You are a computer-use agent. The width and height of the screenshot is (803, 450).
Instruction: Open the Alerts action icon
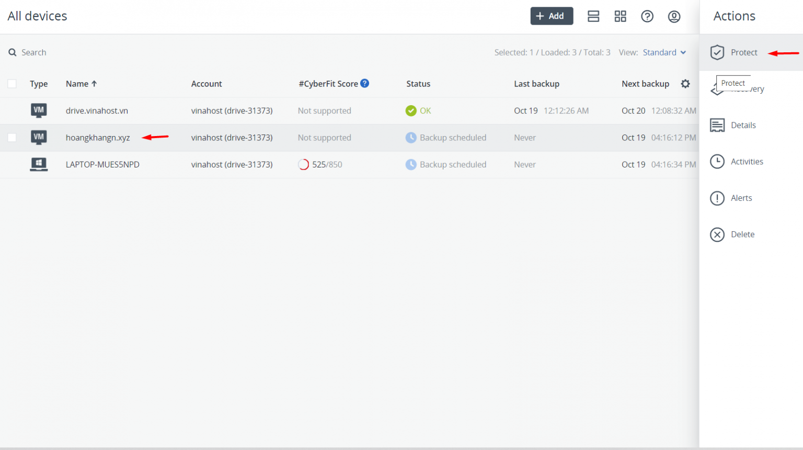pos(717,198)
